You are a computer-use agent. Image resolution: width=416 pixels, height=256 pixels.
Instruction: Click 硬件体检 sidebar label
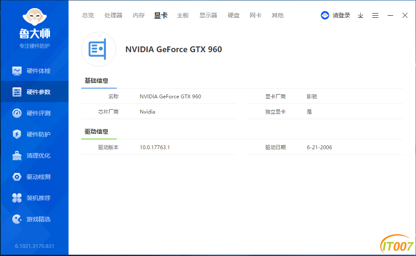[39, 71]
